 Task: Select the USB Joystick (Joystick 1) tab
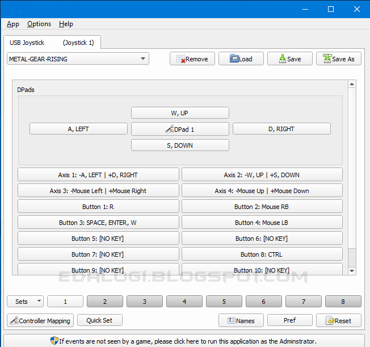click(x=52, y=42)
